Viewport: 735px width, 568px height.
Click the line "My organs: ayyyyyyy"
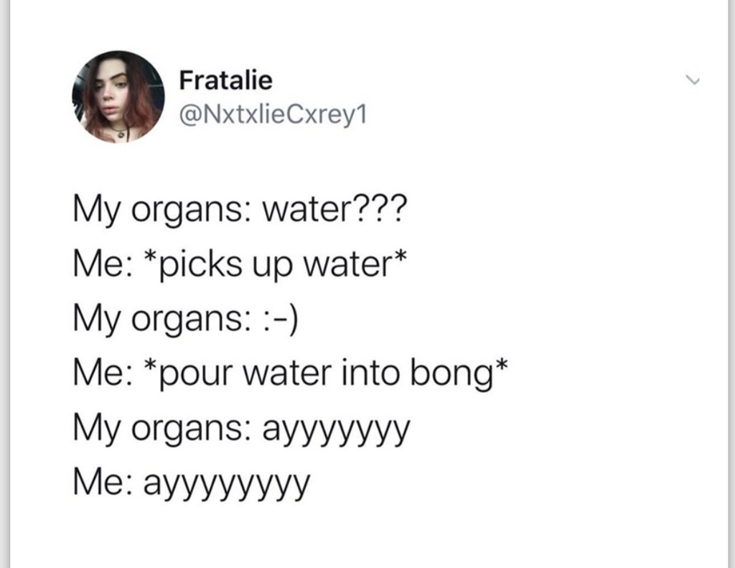click(242, 429)
